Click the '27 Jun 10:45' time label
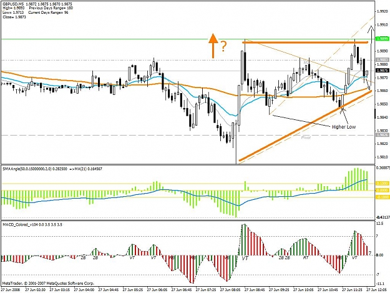Image resolution: width=390 pixels, height=293 pixels. tap(328, 290)
